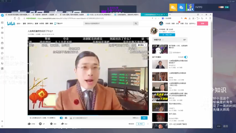The image size is (236, 133).
Task: Click the bilibili logo
Action: tap(11, 24)
